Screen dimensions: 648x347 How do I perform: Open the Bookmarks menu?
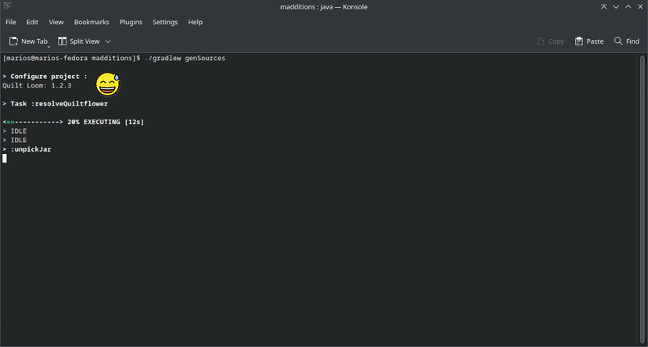click(92, 23)
